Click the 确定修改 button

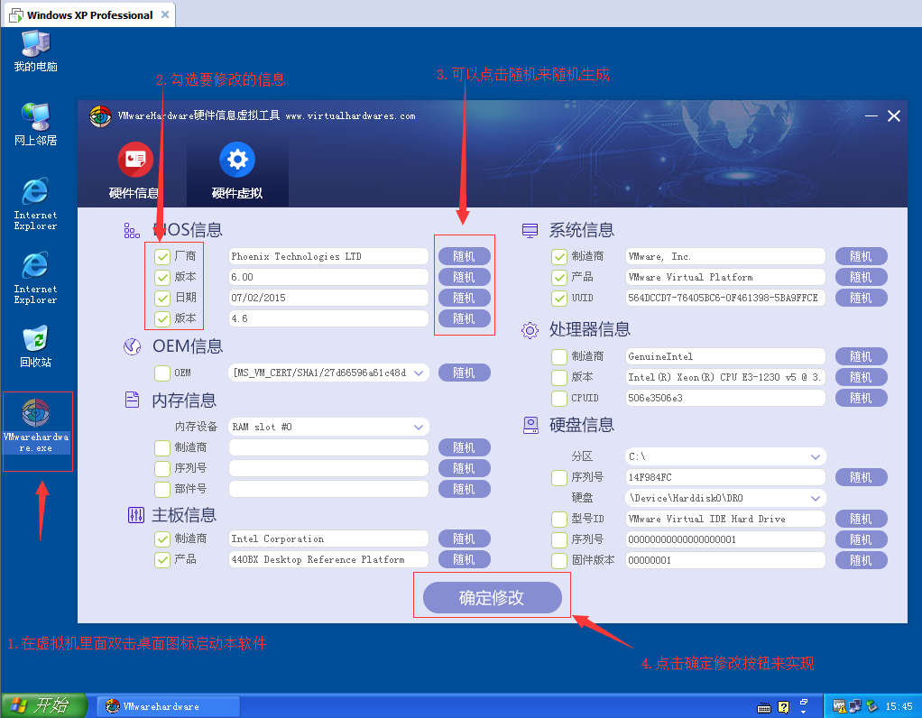pos(493,597)
